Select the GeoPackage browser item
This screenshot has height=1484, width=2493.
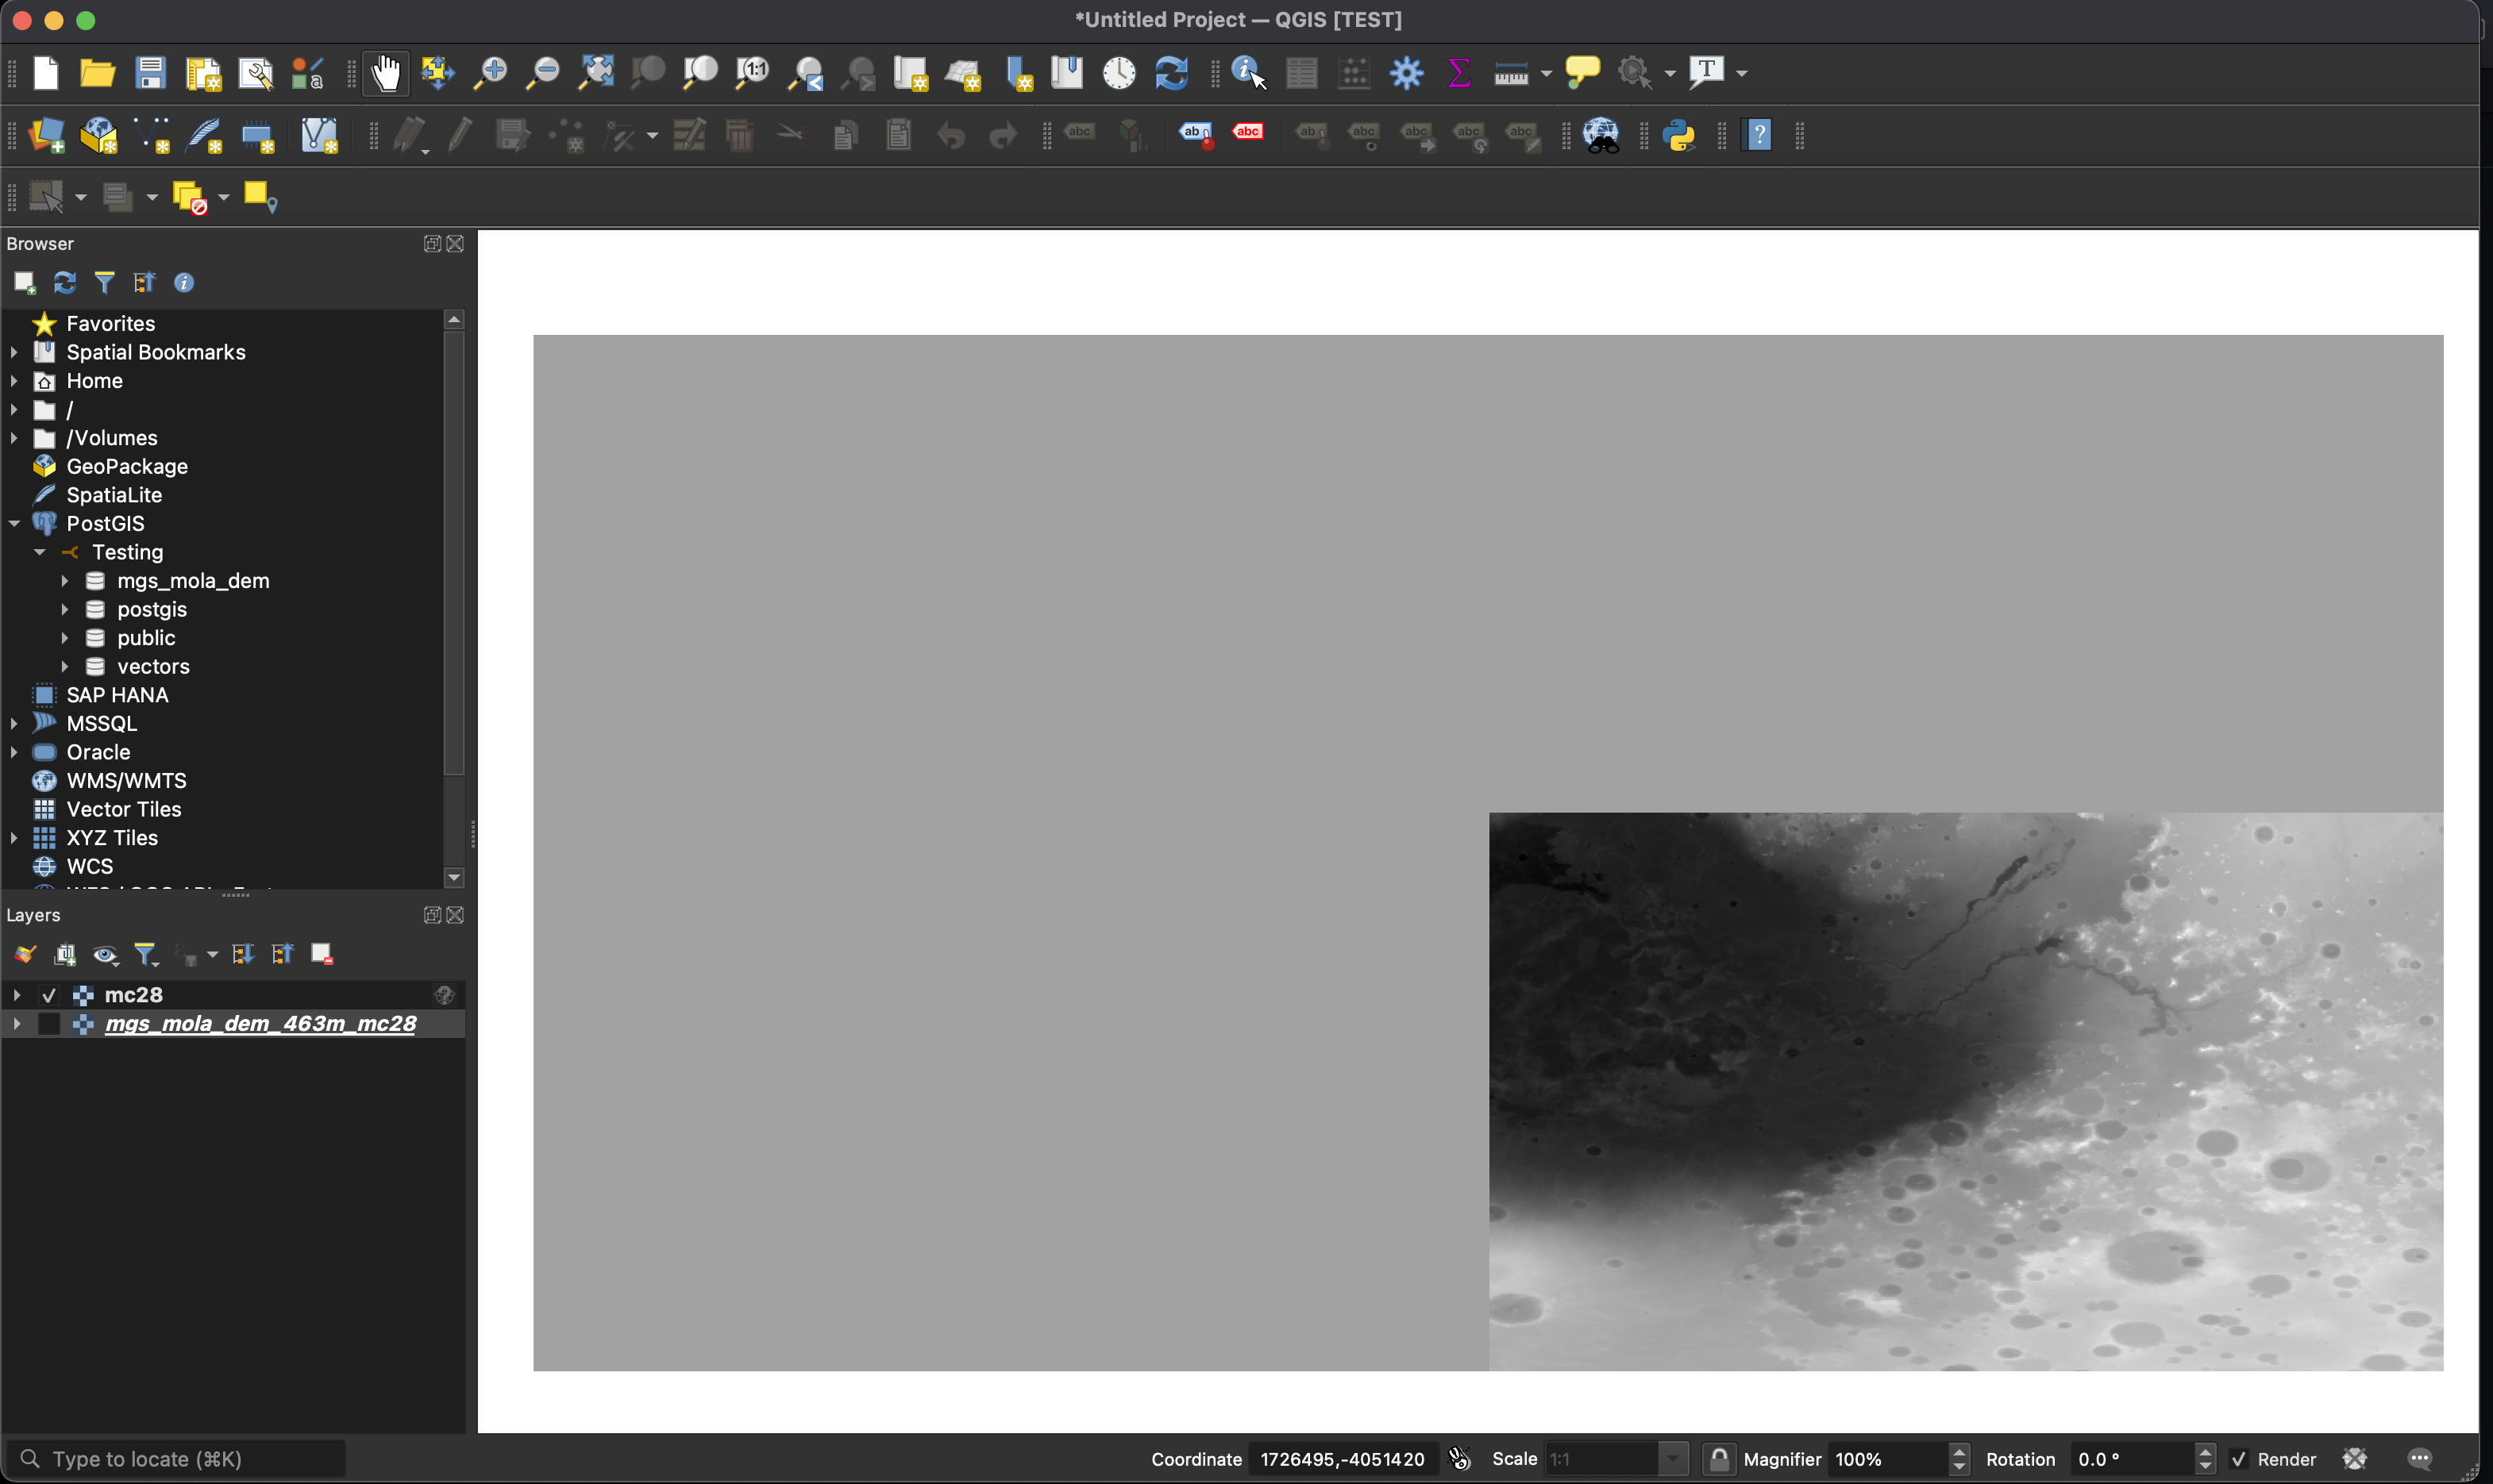[x=127, y=467]
